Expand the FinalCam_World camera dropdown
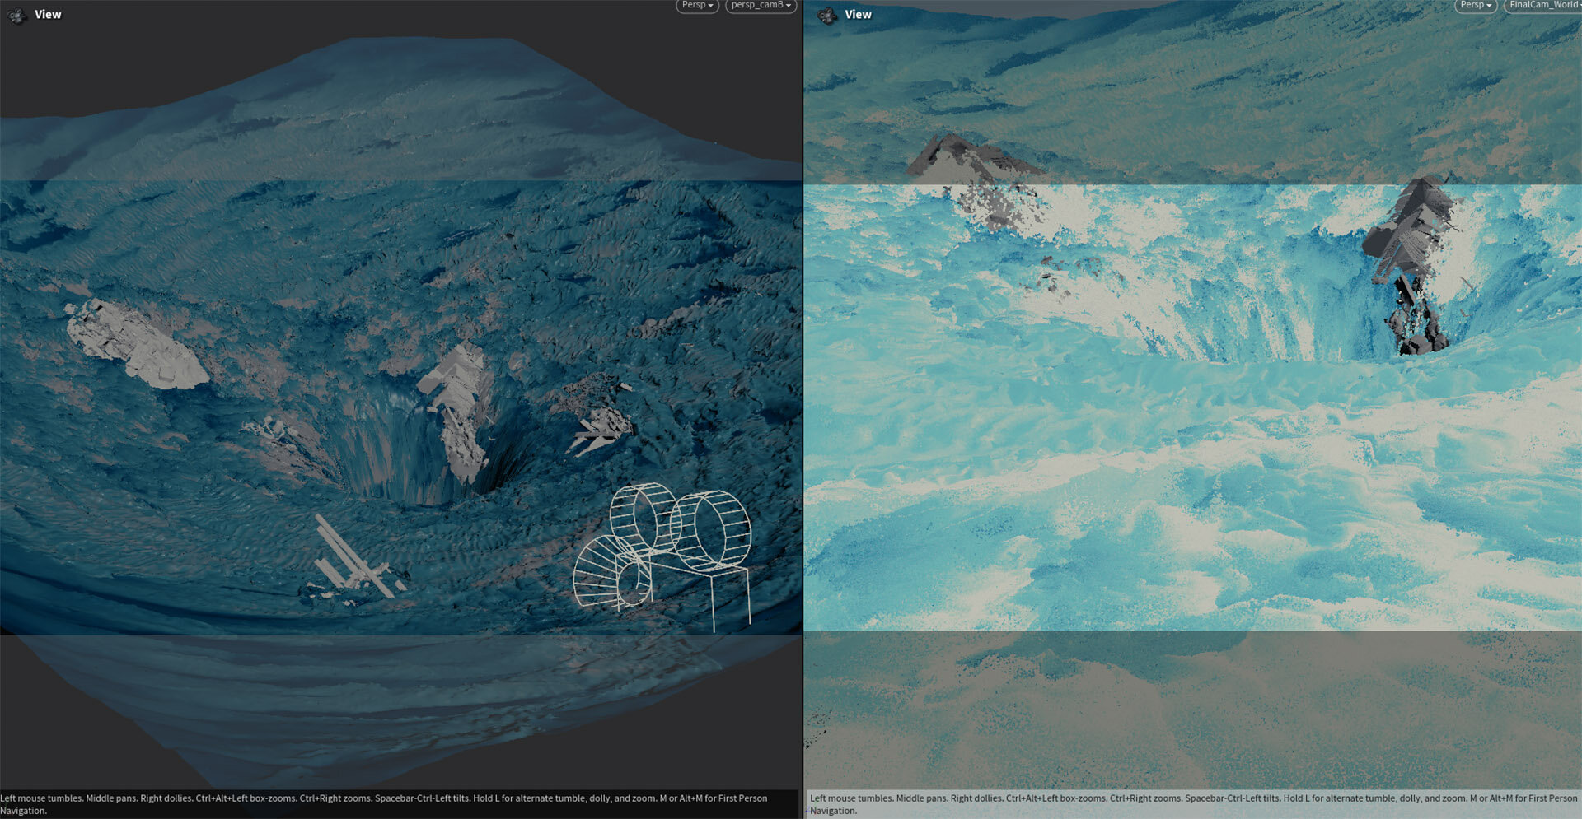 pos(1544,6)
